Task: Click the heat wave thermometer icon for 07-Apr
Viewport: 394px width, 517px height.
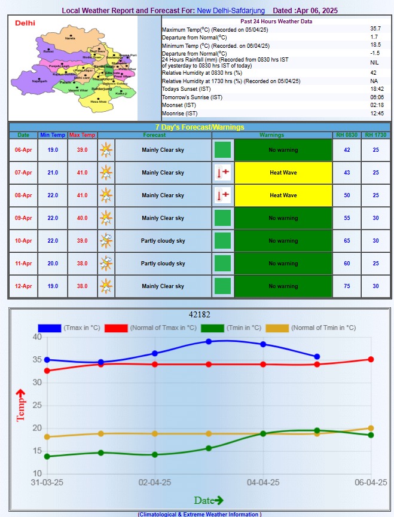Action: (222, 173)
